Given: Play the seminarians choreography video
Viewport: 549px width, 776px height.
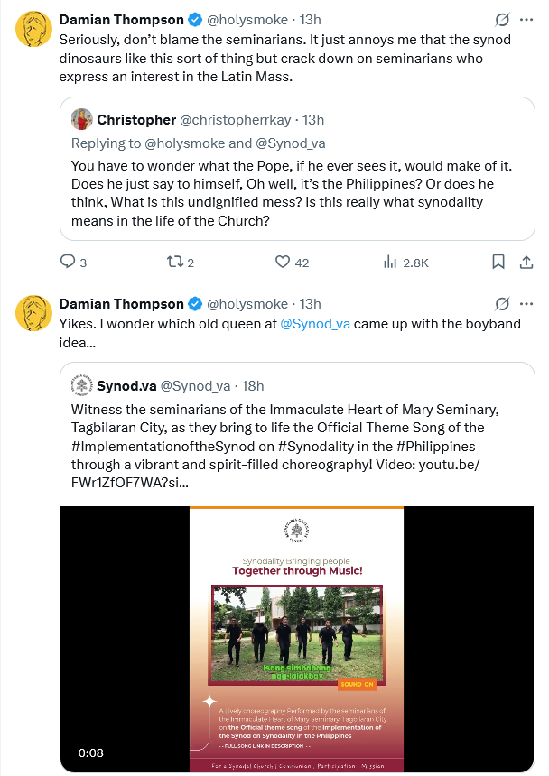Looking at the screenshot, I should click(297, 639).
